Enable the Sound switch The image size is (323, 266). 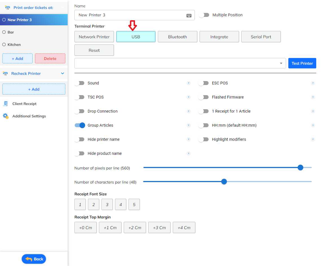[79, 83]
